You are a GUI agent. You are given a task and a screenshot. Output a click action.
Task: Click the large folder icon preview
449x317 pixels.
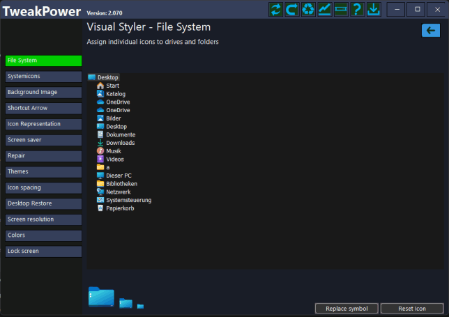pyautogui.click(x=100, y=296)
